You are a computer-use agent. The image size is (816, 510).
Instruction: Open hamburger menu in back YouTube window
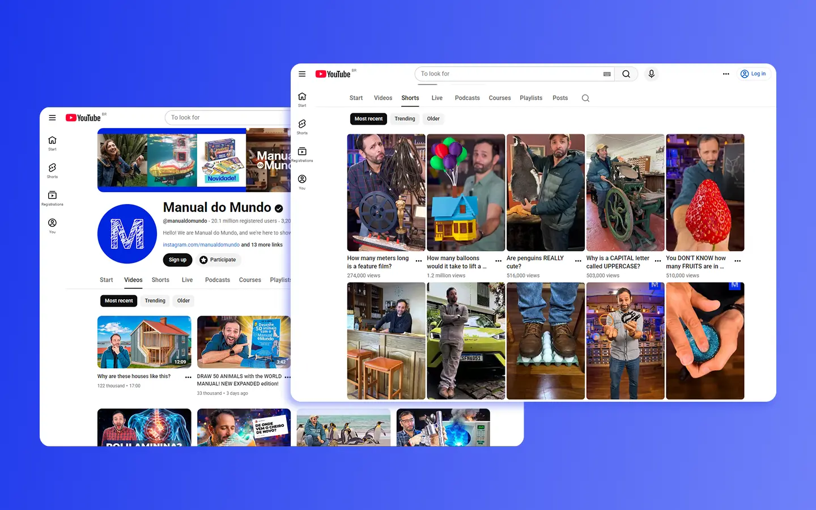(x=52, y=118)
